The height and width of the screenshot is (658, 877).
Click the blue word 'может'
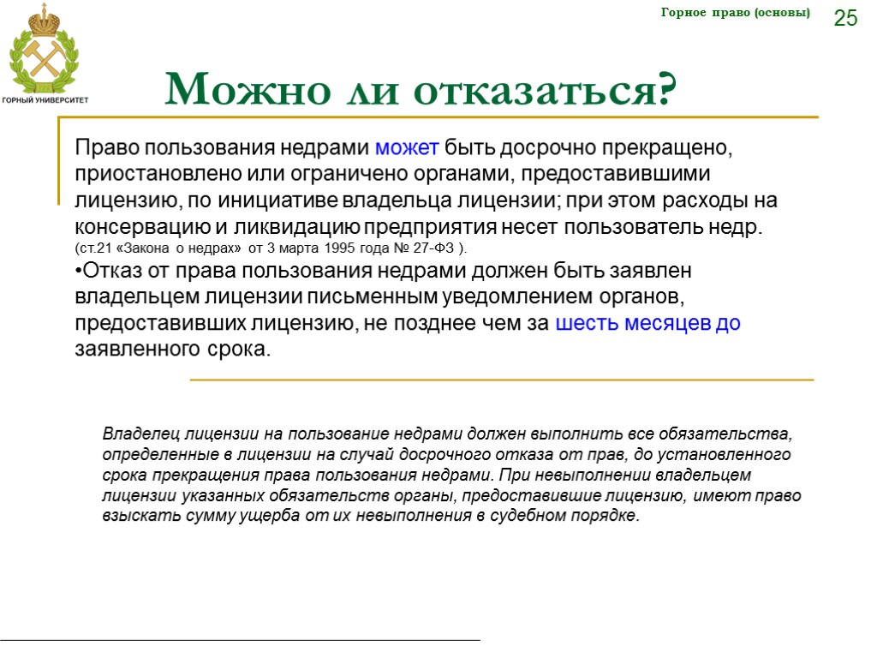[x=407, y=147]
